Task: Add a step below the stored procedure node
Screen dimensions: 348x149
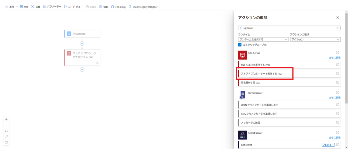Action: tap(82, 69)
